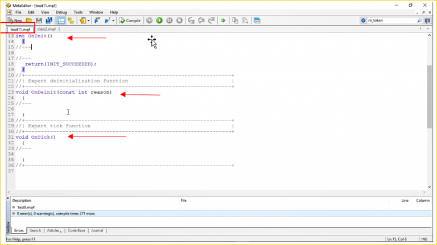The image size is (437, 245).
Task: Click the File column header
Action: pos(284,201)
